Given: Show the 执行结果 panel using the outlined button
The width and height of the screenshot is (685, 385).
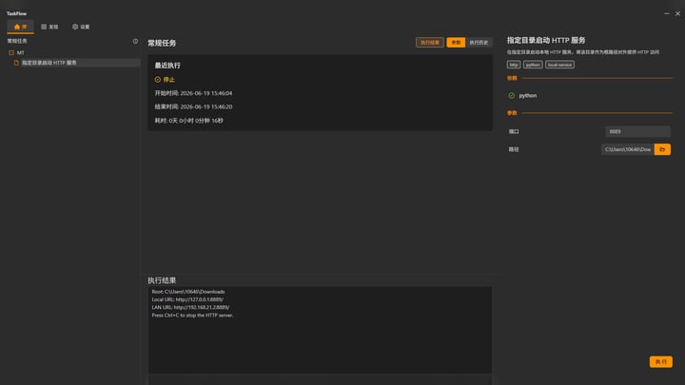Looking at the screenshot, I should [x=430, y=43].
